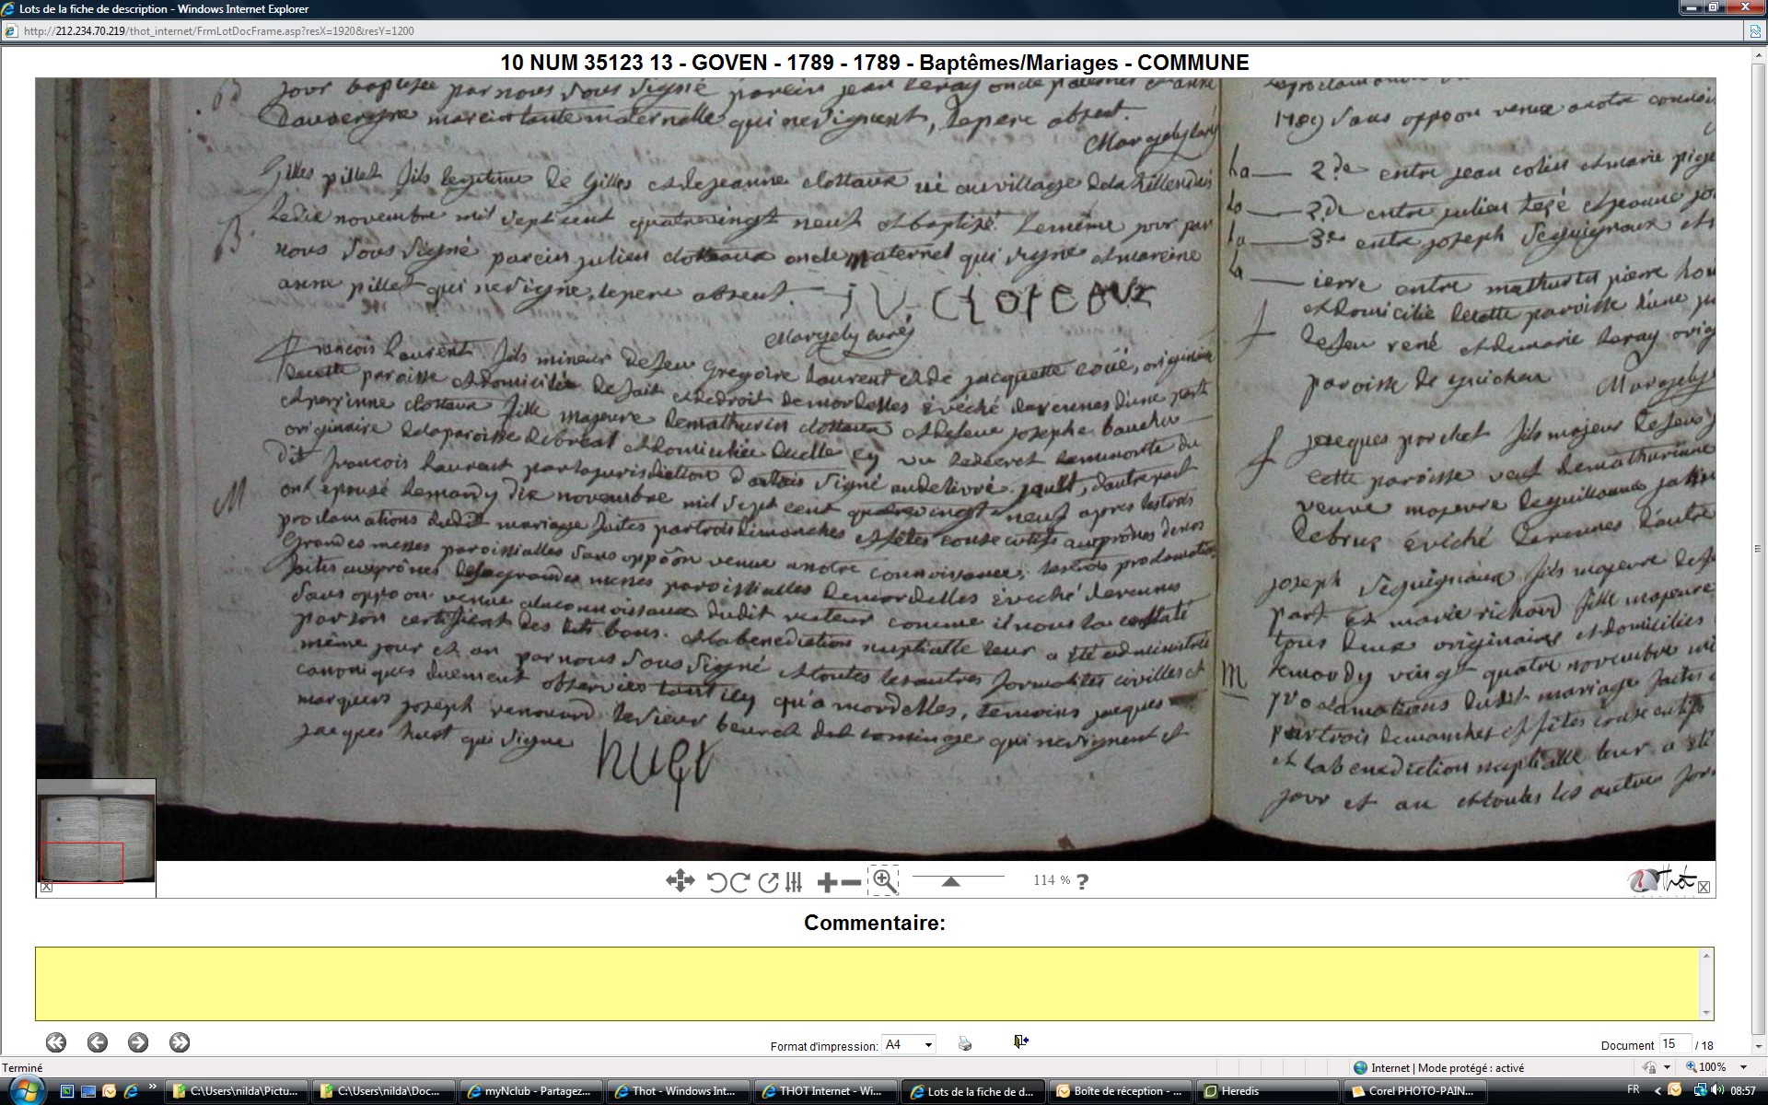Image resolution: width=1768 pixels, height=1105 pixels.
Task: Click the exit door icon
Action: tap(1020, 1041)
